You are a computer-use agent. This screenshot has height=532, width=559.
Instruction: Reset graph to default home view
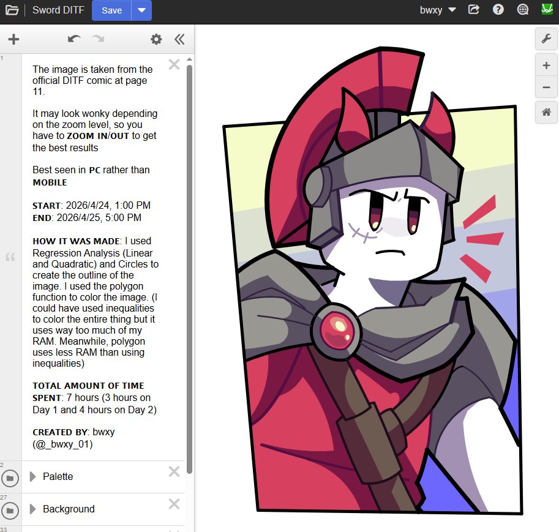pyautogui.click(x=546, y=112)
